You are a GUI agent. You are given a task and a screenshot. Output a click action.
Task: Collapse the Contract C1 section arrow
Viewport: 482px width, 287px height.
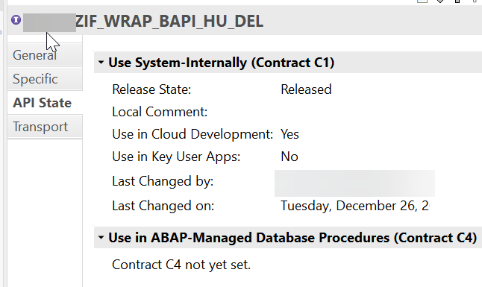[101, 63]
